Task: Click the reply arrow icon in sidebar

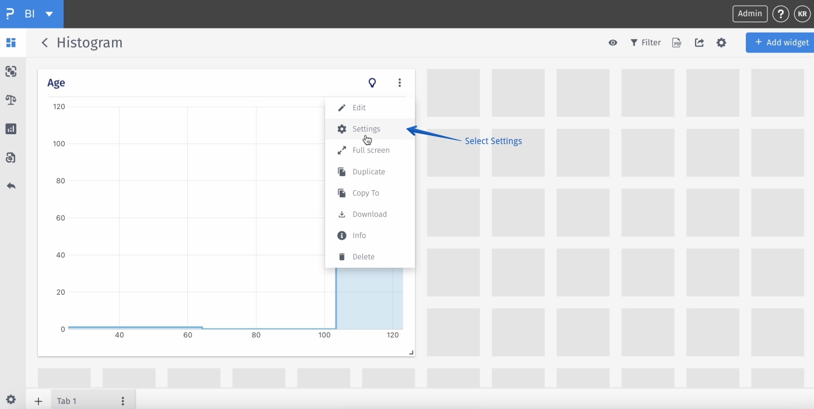Action: (x=11, y=186)
